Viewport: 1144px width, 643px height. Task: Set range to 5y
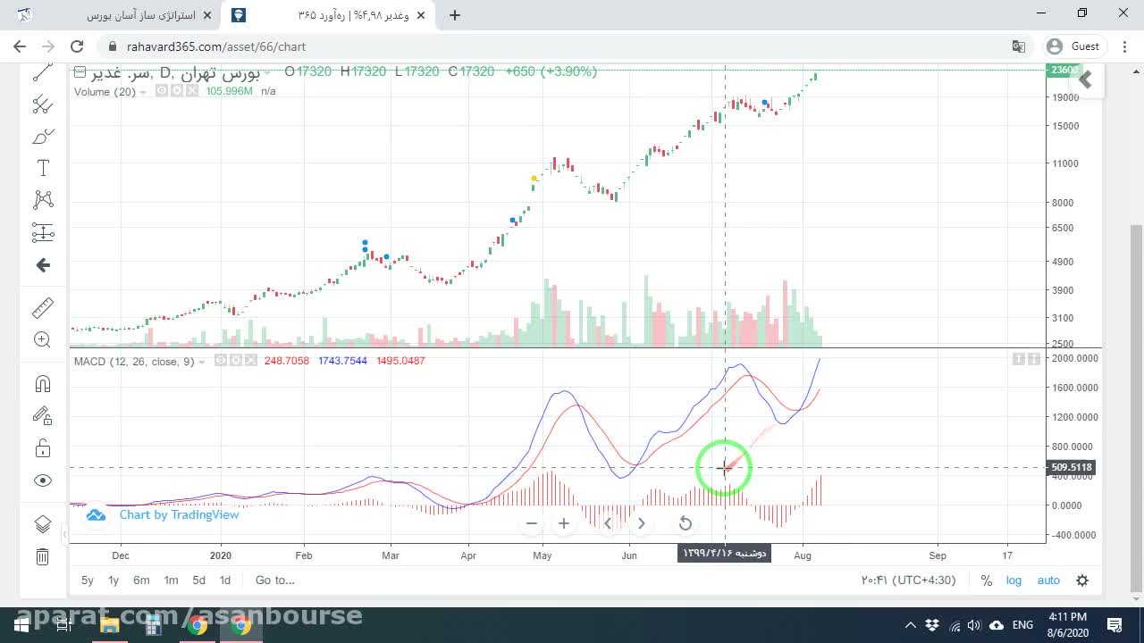pos(88,580)
